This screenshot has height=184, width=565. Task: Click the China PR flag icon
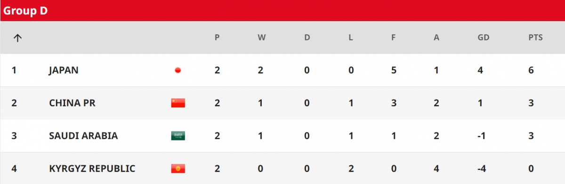click(x=178, y=103)
